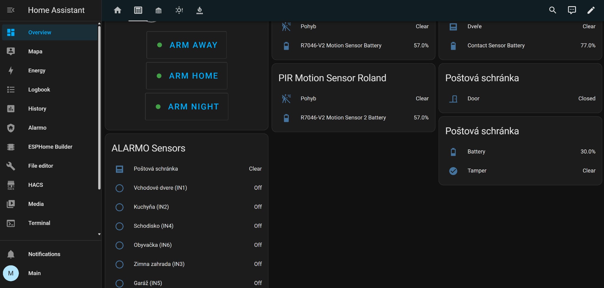Image resolution: width=604 pixels, height=288 pixels.
Task: Open Poštová schránka Tamper check icon
Action: pos(453,171)
